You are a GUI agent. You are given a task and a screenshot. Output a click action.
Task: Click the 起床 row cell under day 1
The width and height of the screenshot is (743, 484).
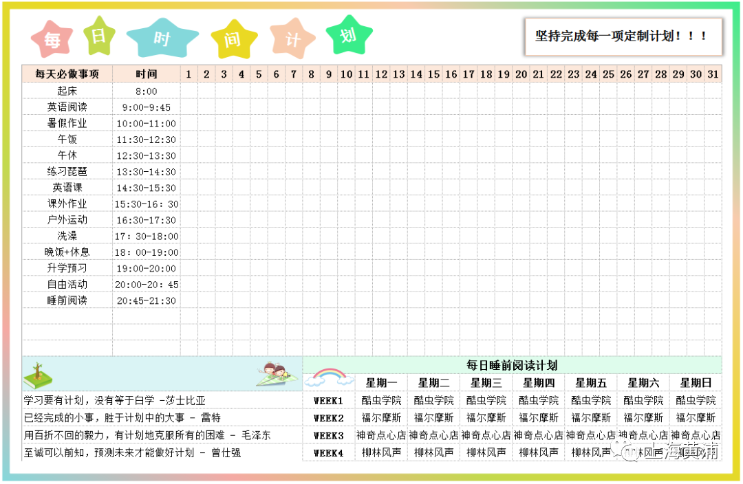click(189, 91)
